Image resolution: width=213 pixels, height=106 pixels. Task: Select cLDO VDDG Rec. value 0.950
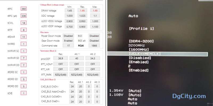click(82, 21)
